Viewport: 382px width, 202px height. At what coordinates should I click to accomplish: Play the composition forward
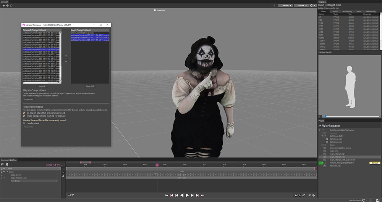[187, 195]
